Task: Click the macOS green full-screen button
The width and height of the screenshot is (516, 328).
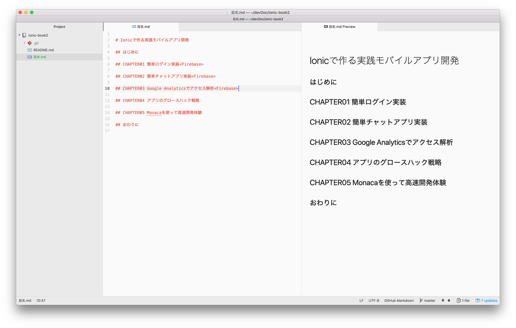Action: pyautogui.click(x=31, y=12)
